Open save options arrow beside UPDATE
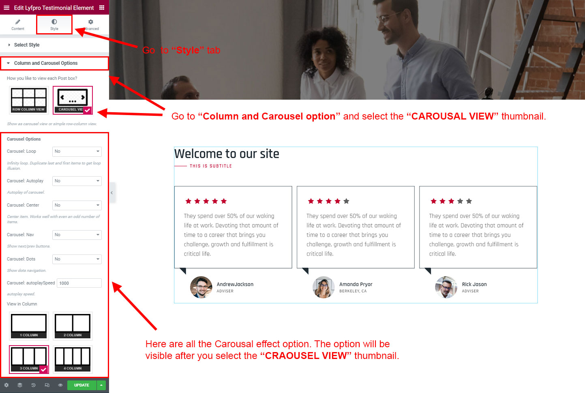 (x=101, y=385)
